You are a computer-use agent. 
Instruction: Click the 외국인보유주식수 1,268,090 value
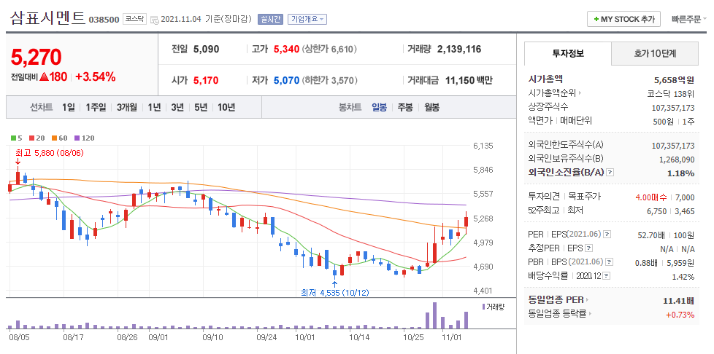pyautogui.click(x=677, y=160)
